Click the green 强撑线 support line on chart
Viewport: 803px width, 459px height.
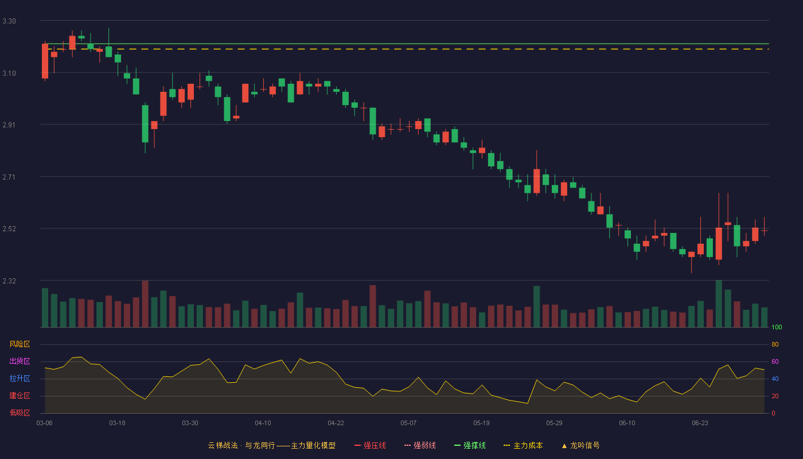407,44
